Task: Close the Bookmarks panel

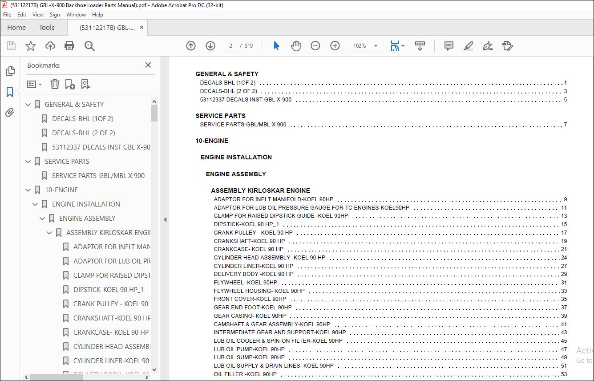Action: [x=148, y=65]
